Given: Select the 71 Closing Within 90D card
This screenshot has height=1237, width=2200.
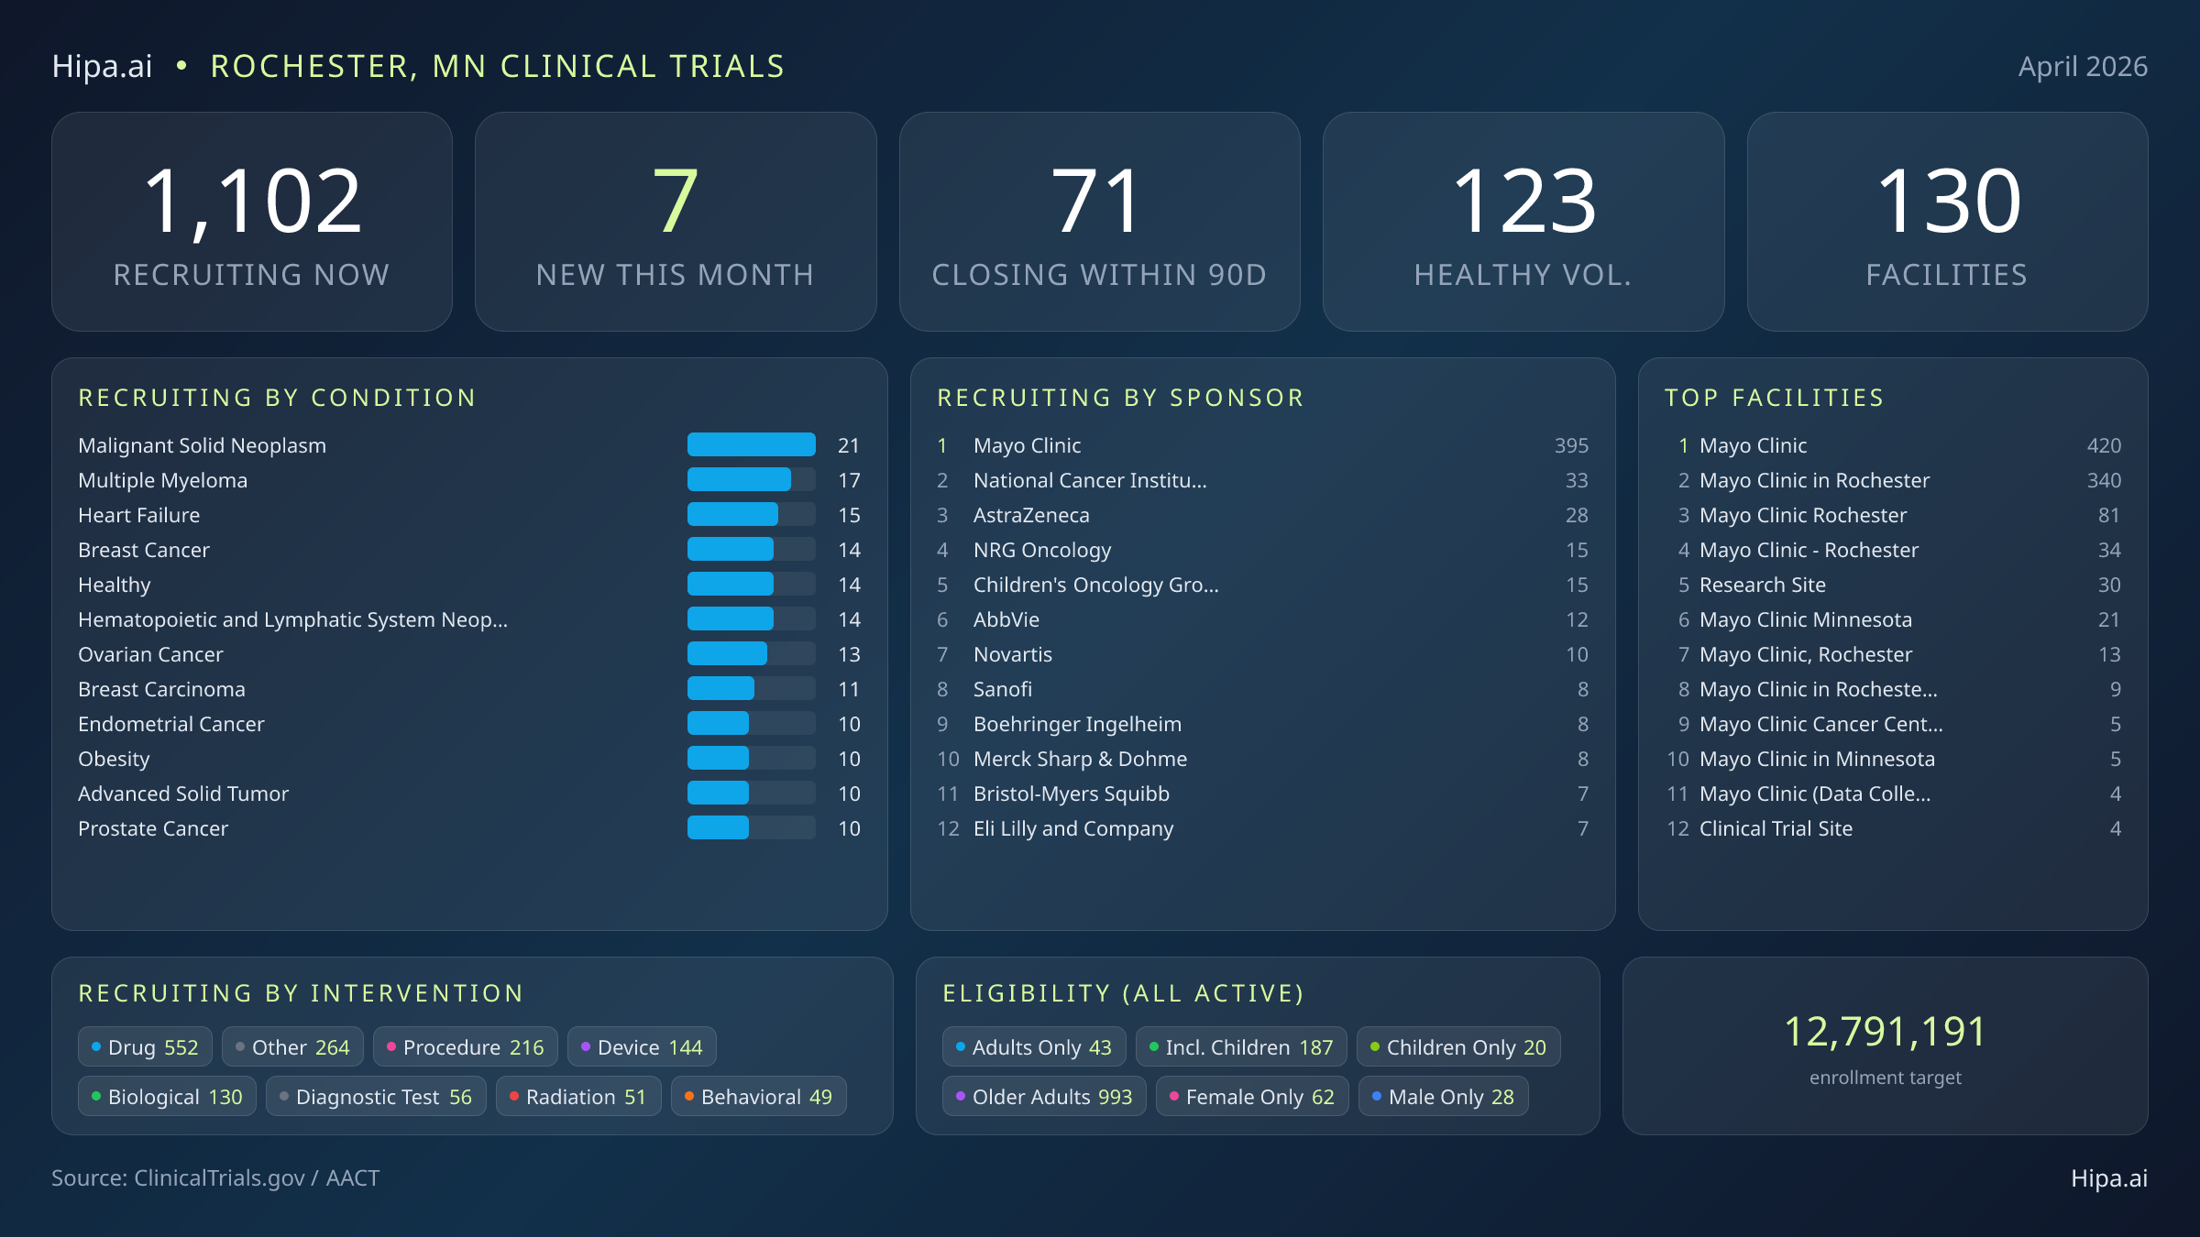Looking at the screenshot, I should click(1099, 222).
